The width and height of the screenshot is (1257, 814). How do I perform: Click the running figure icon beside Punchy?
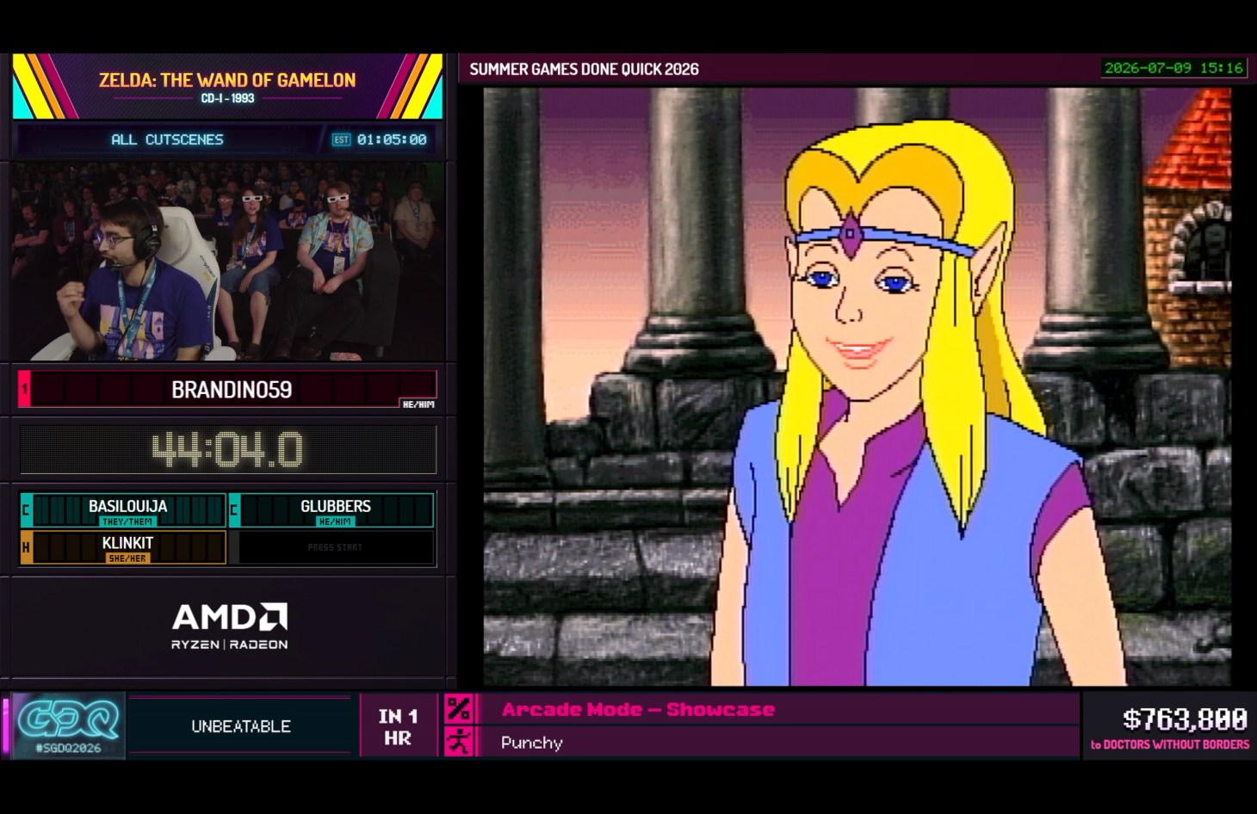coord(458,742)
